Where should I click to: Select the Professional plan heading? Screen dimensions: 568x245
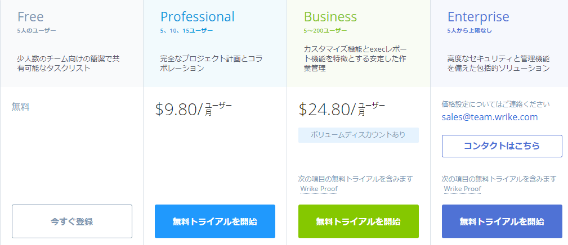pos(198,17)
